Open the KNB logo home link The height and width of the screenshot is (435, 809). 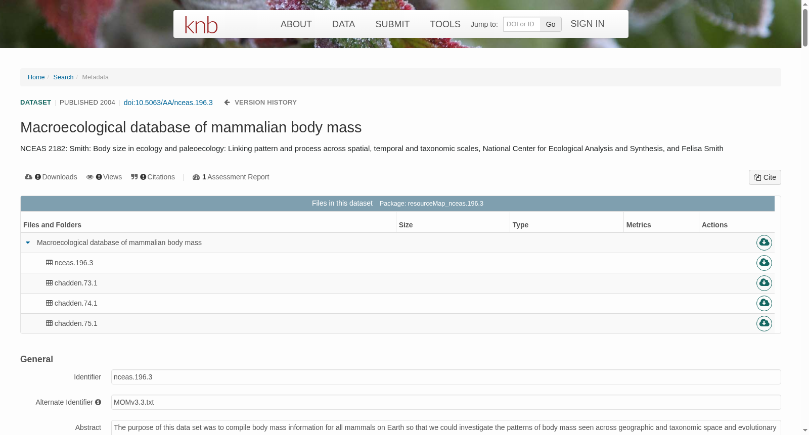[201, 25]
